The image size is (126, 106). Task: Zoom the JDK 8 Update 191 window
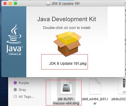click(x=16, y=3)
